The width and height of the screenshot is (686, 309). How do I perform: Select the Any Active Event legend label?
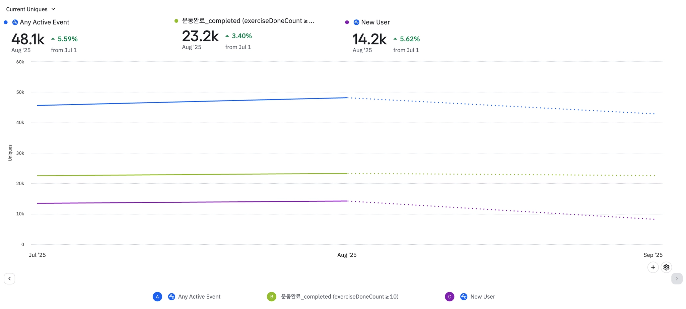(199, 297)
